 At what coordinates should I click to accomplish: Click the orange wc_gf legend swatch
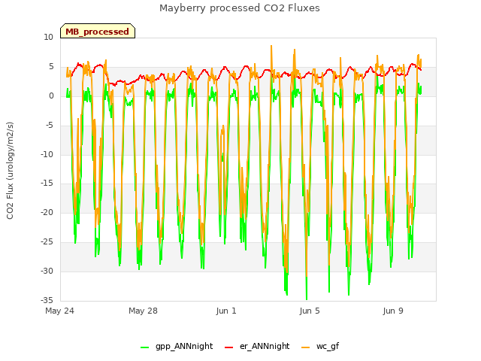(x=306, y=347)
